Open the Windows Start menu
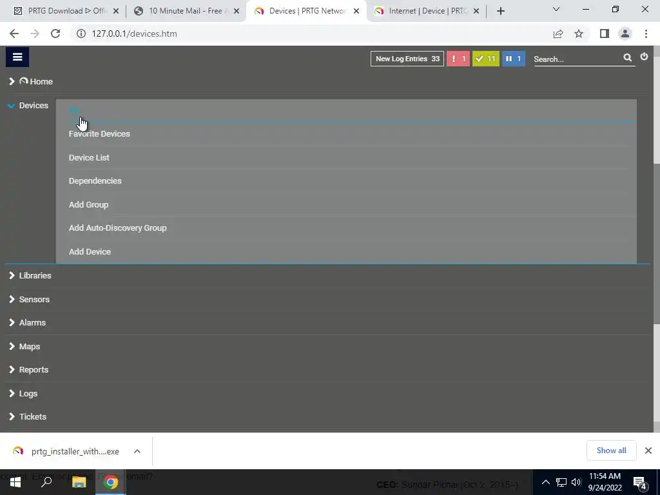Image resolution: width=660 pixels, height=495 pixels. (15, 482)
